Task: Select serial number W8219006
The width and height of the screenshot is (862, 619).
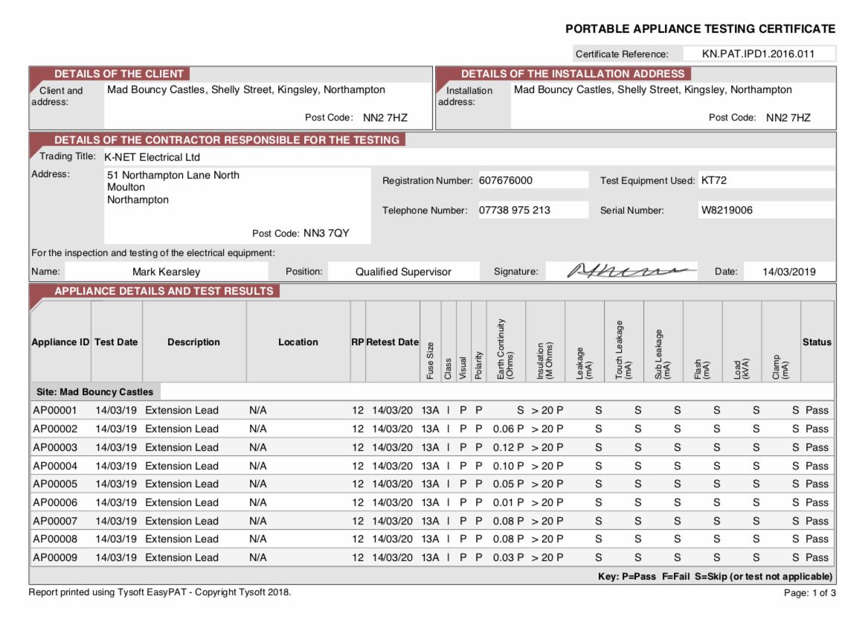Action: click(x=727, y=210)
